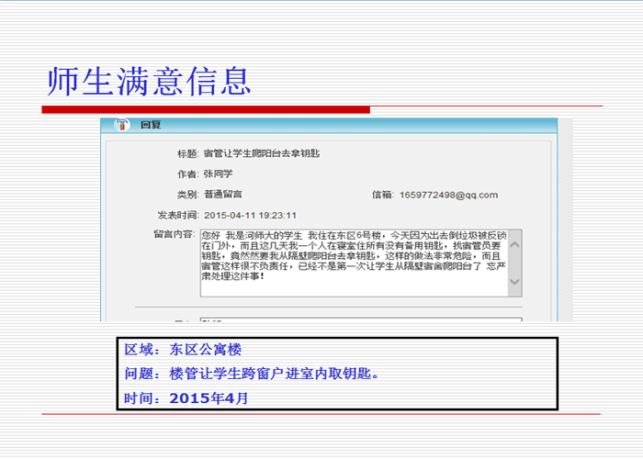Select the slide heading 师生满意信息
643x459 pixels.
click(149, 81)
